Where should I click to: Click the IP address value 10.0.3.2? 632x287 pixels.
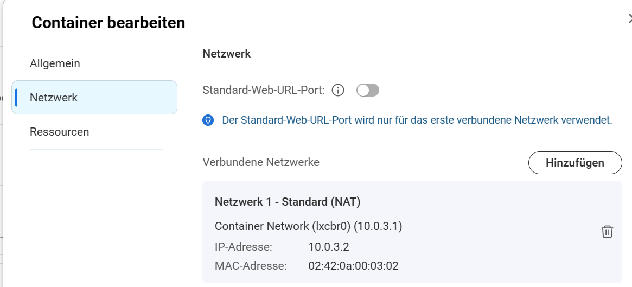coord(329,247)
